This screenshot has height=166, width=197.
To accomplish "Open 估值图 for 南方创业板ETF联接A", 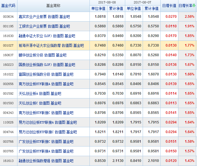I will (x=57, y=84).
